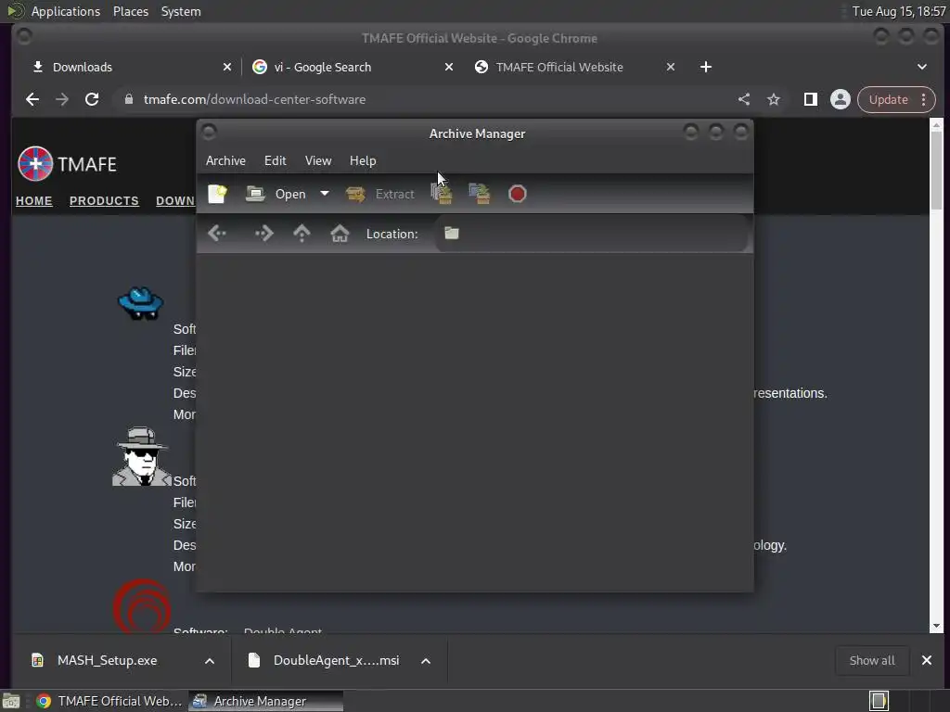Switch to Archive Manager taskbar item
The image size is (950, 712).
tap(265, 701)
